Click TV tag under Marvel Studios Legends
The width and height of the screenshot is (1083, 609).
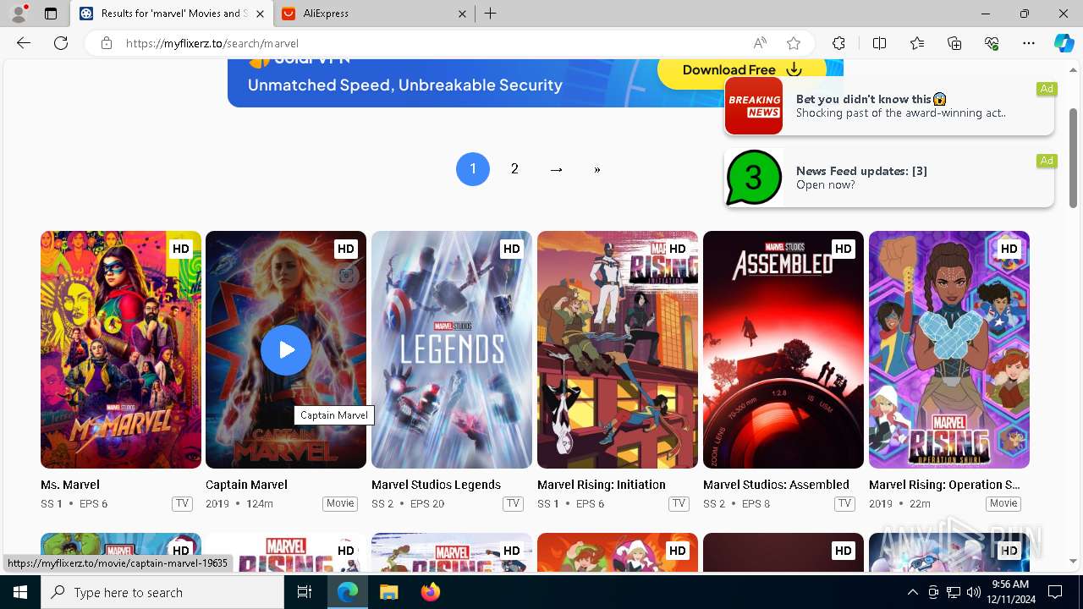(513, 503)
